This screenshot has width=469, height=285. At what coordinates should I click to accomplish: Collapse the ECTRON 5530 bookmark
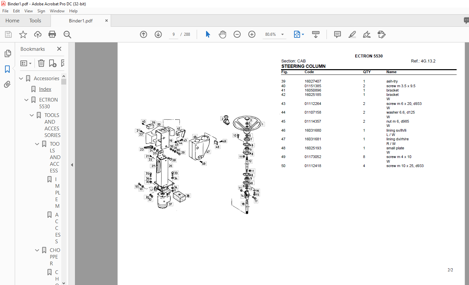pyautogui.click(x=26, y=100)
